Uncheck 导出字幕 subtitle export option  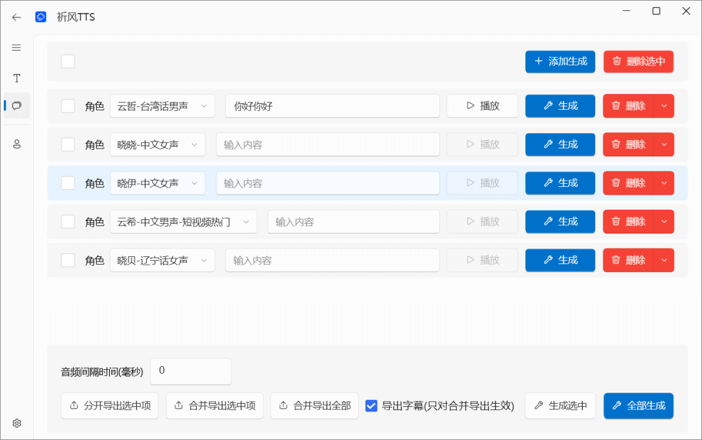371,406
